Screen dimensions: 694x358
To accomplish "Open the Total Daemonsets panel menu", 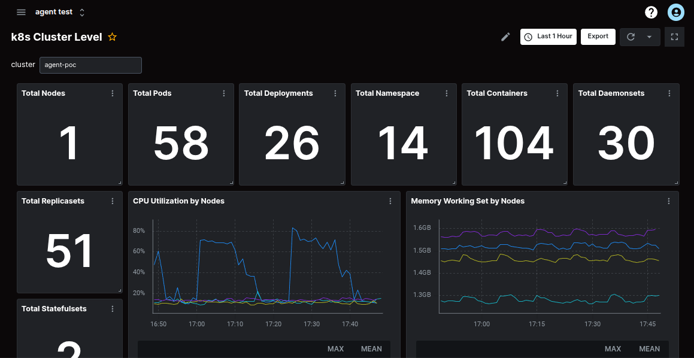I will [x=669, y=93].
